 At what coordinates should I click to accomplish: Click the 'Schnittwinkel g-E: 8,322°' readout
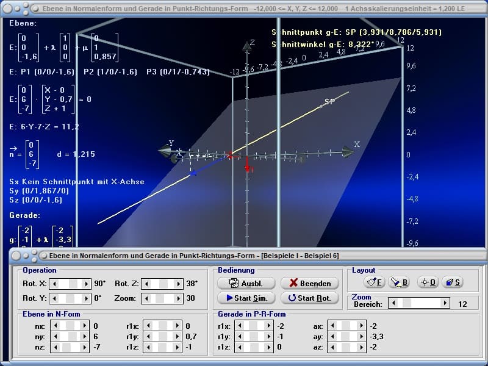click(x=323, y=45)
